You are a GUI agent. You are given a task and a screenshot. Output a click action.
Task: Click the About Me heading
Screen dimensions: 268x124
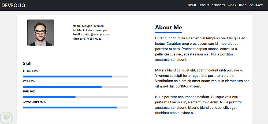[168, 27]
